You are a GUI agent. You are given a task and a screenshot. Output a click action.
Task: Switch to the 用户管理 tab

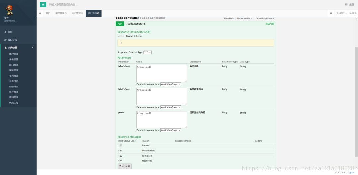(76, 13)
